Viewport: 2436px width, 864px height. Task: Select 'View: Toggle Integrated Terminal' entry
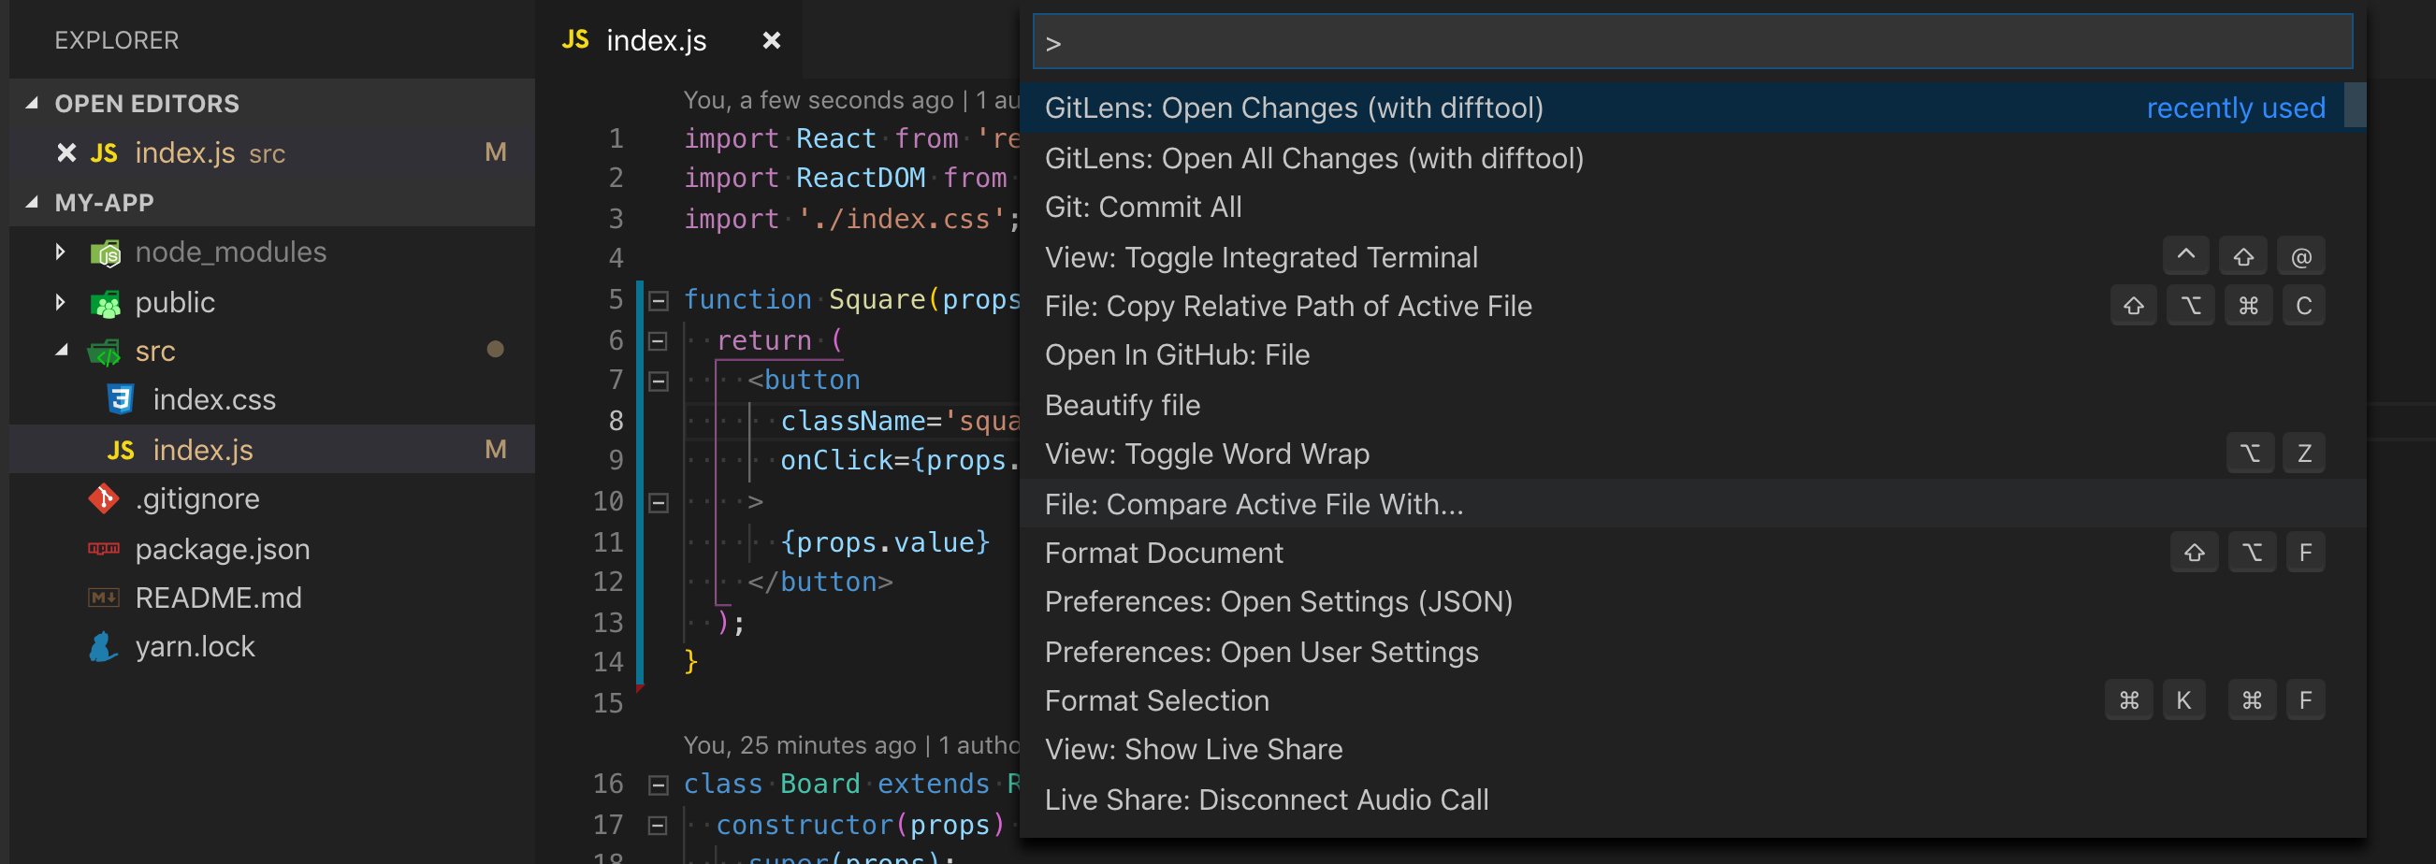click(x=1261, y=256)
